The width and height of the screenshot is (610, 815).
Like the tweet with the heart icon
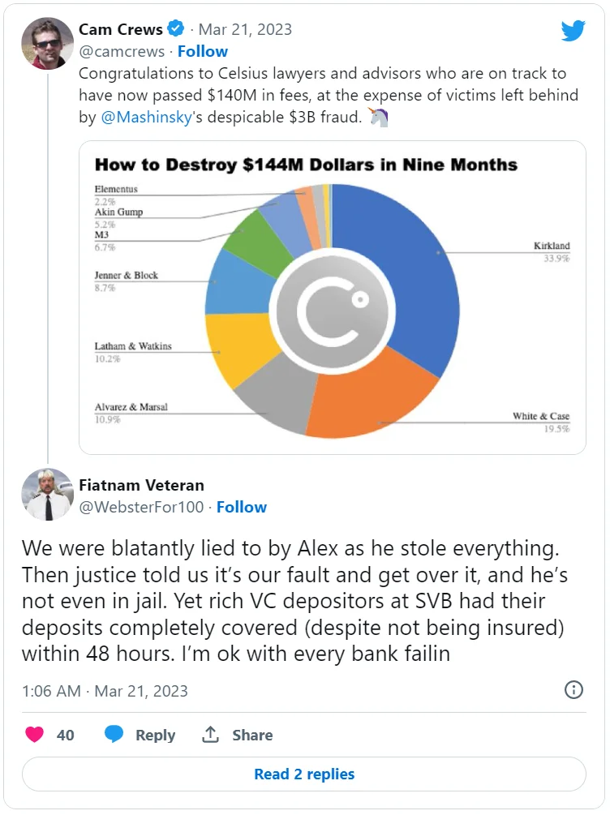[x=34, y=735]
